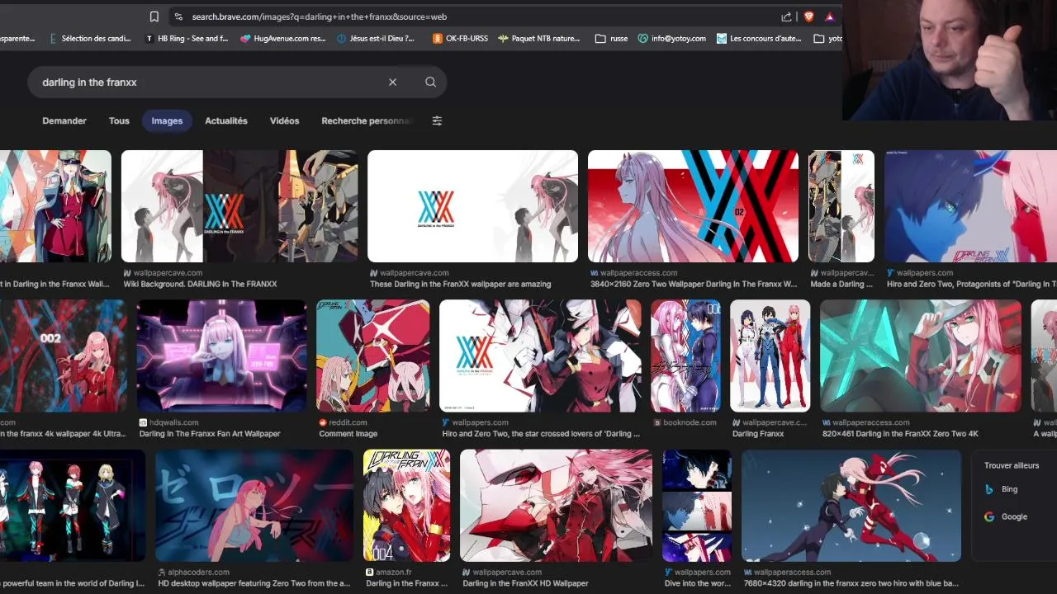Open alphacoders HD desktop wallpaper thumbnail

point(254,506)
